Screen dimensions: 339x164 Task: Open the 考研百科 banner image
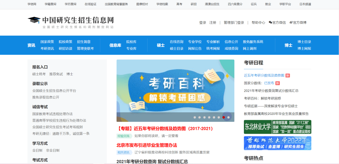(x=175, y=90)
